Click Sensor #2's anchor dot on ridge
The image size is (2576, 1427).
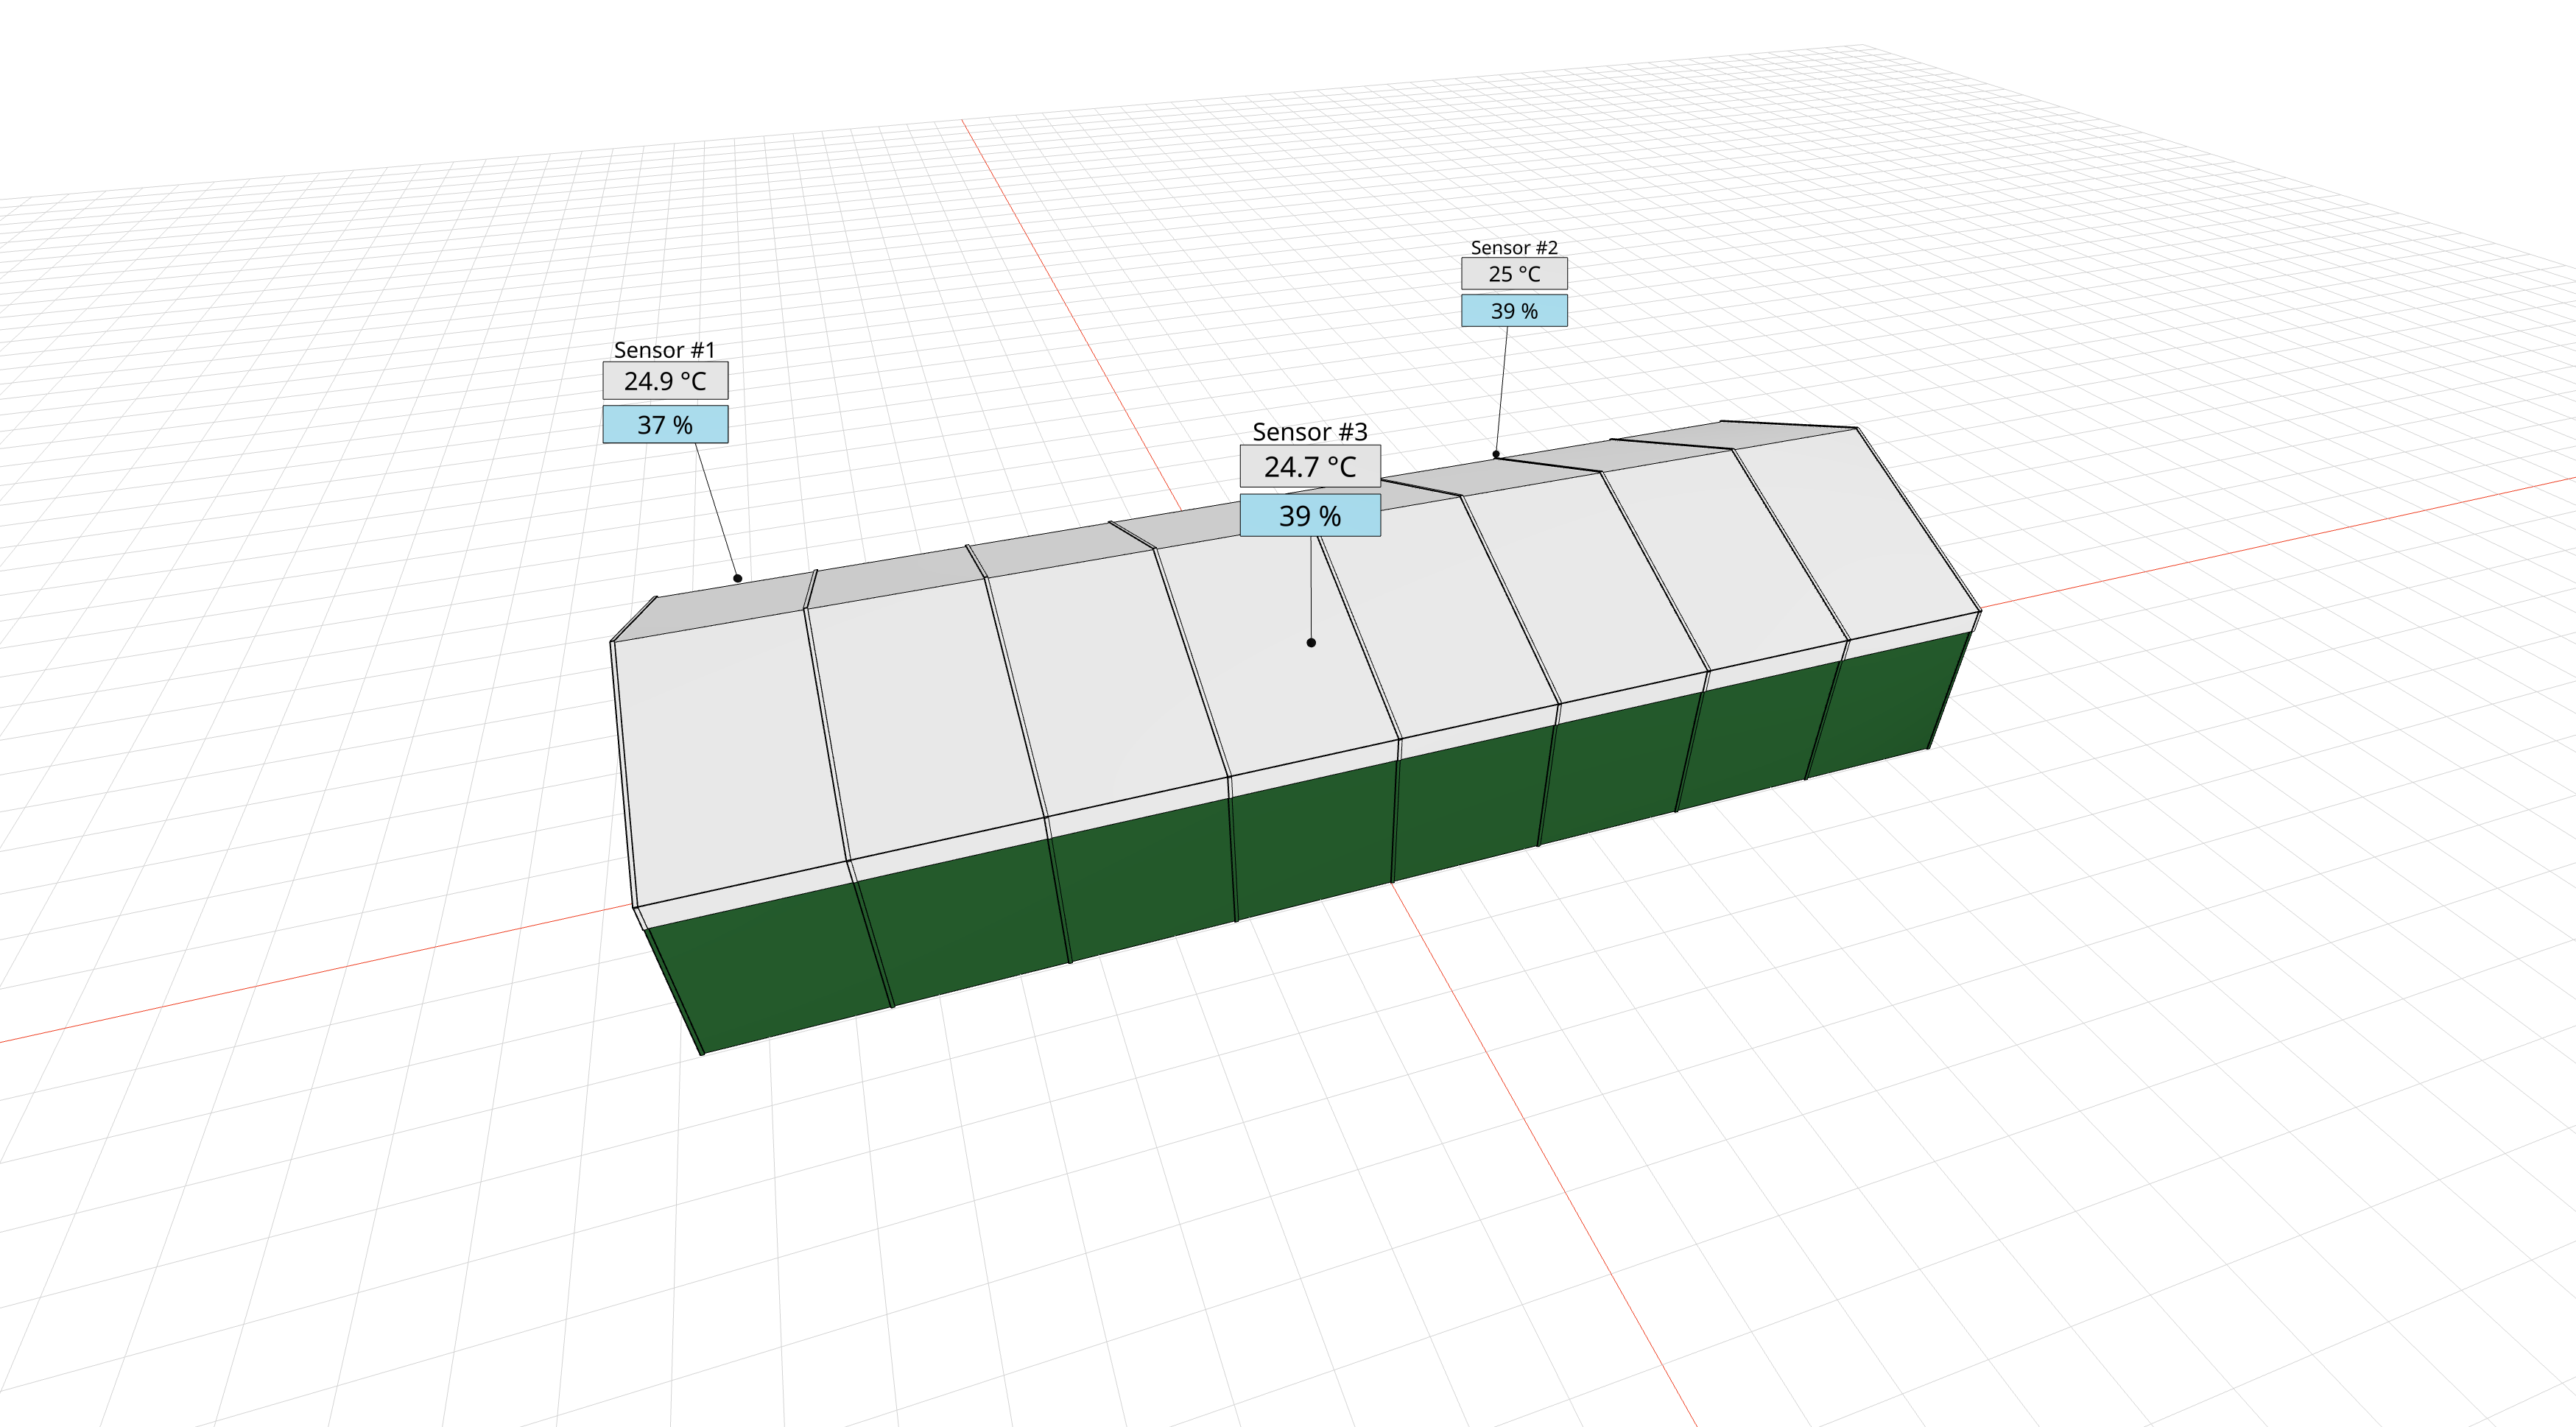coord(1496,454)
